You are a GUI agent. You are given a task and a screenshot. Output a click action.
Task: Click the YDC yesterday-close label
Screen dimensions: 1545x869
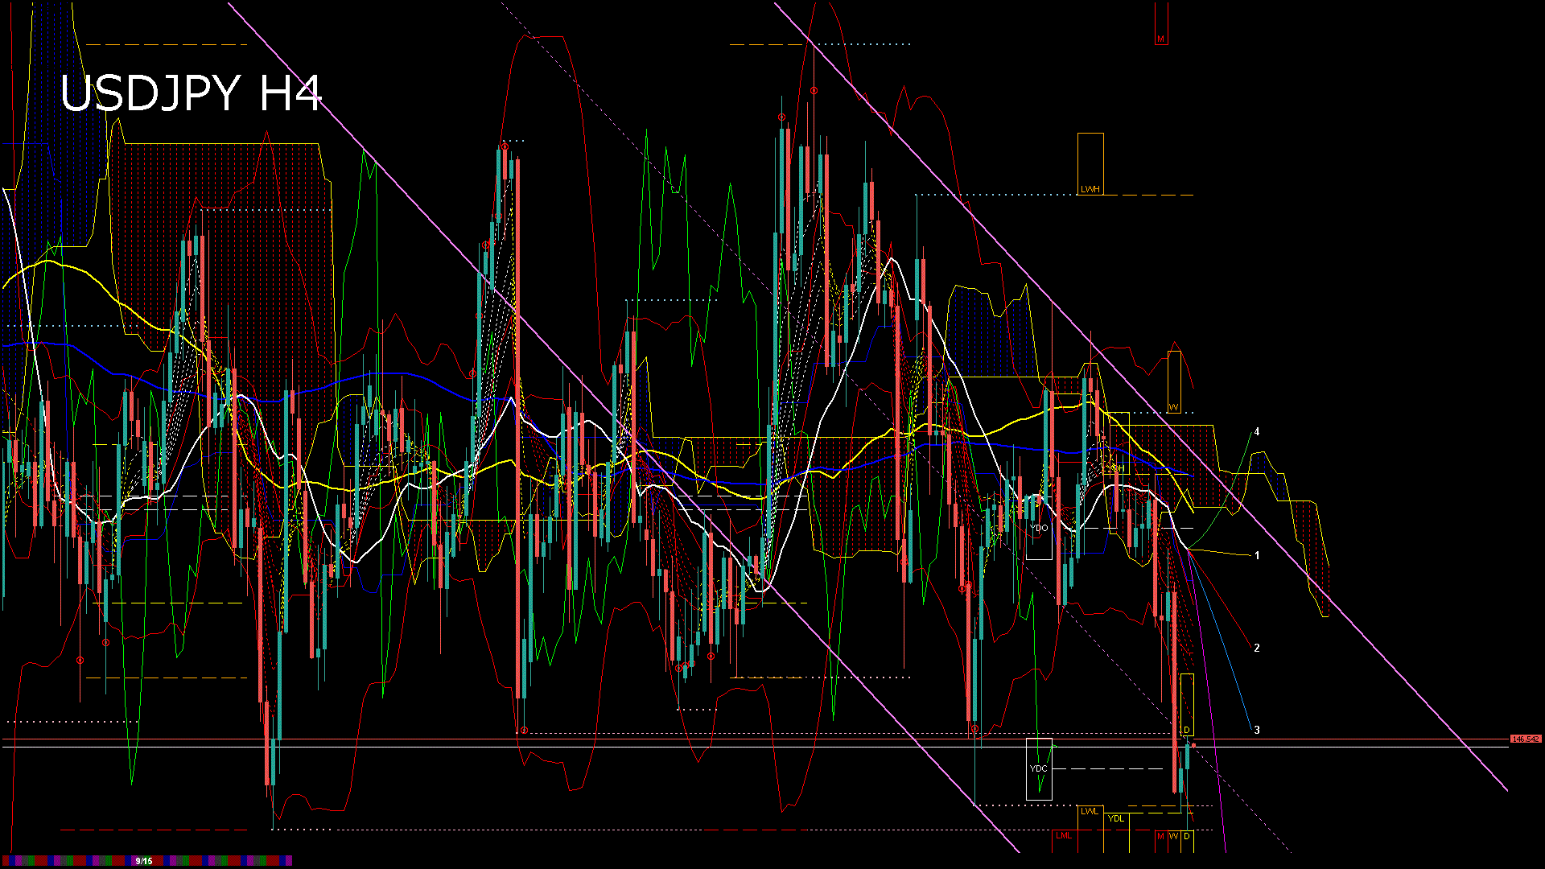point(1039,768)
